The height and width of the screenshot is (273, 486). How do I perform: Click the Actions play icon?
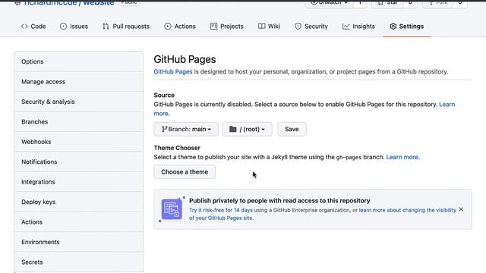coord(168,27)
